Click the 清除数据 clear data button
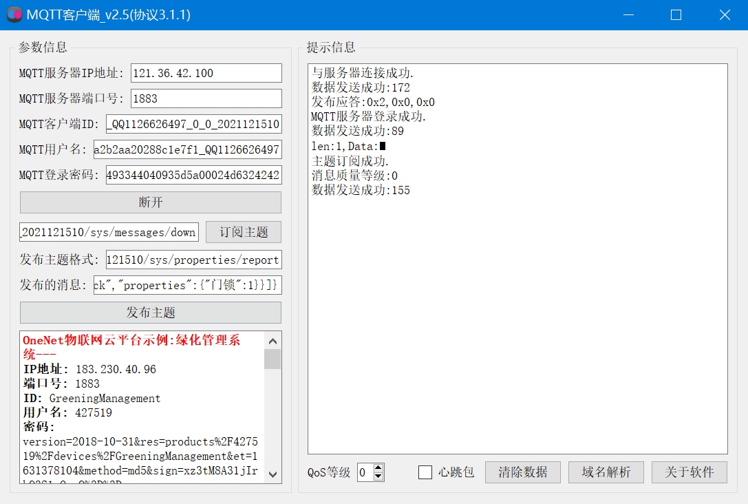 523,472
